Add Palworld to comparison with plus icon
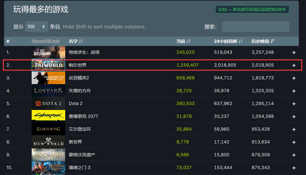 [x=294, y=65]
